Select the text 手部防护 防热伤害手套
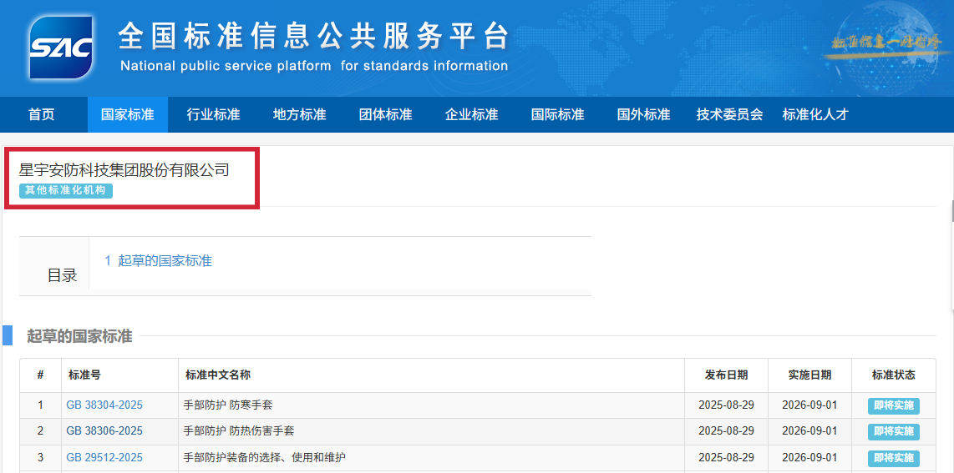Screen dimensions: 954x473 point(239,431)
